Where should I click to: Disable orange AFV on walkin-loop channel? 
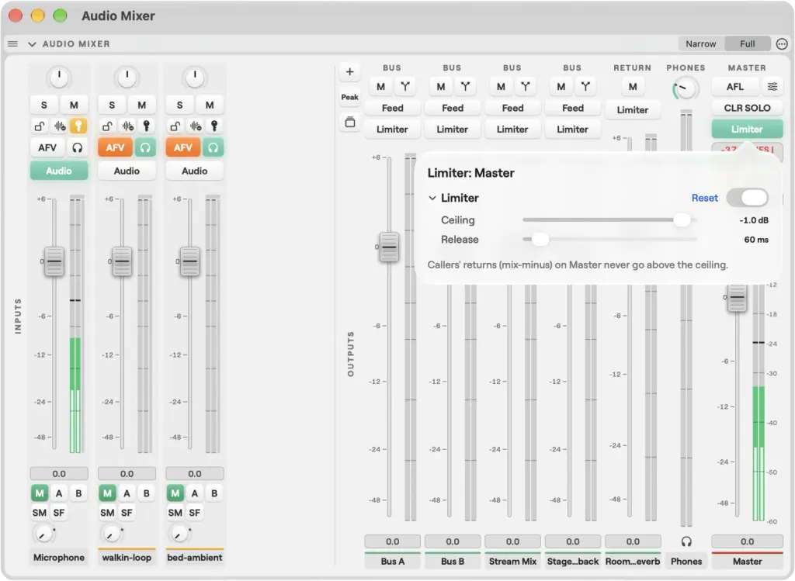tap(115, 147)
